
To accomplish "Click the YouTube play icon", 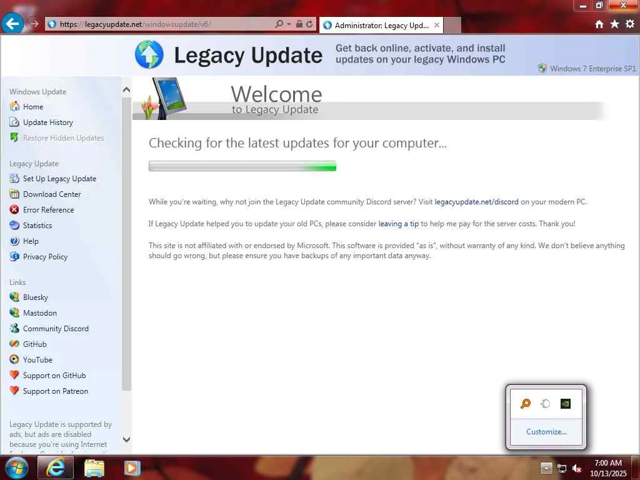I will point(14,359).
